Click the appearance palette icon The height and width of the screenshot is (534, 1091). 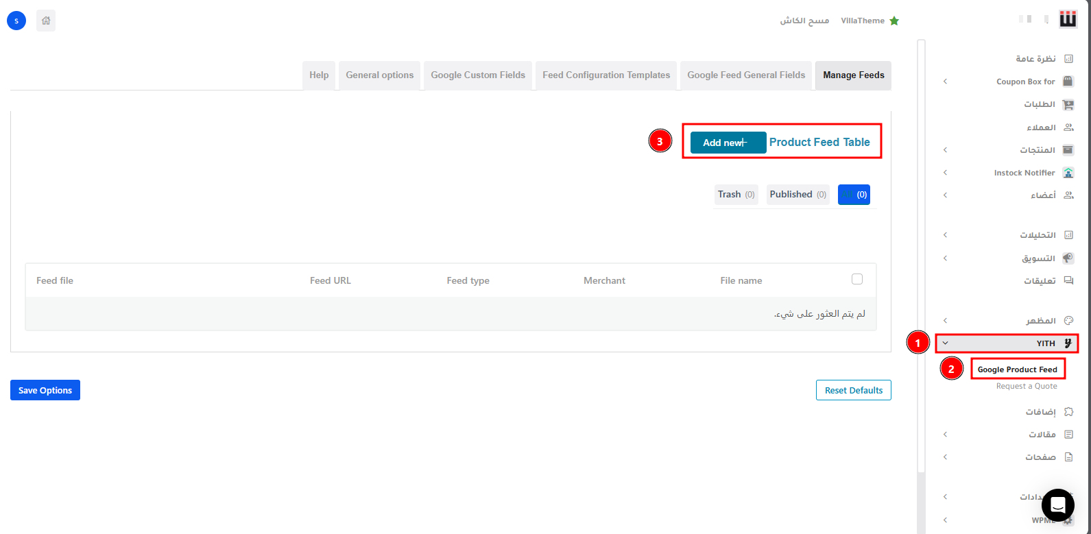click(x=1068, y=321)
